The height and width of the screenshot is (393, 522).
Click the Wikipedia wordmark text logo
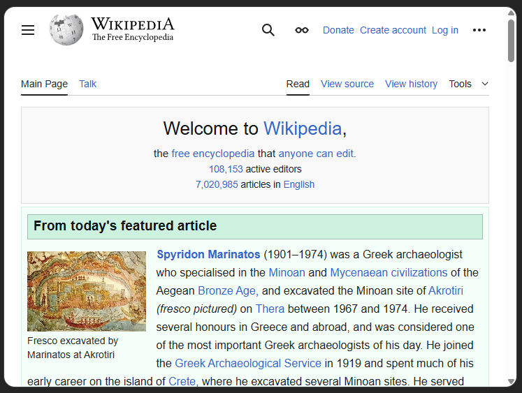(133, 29)
